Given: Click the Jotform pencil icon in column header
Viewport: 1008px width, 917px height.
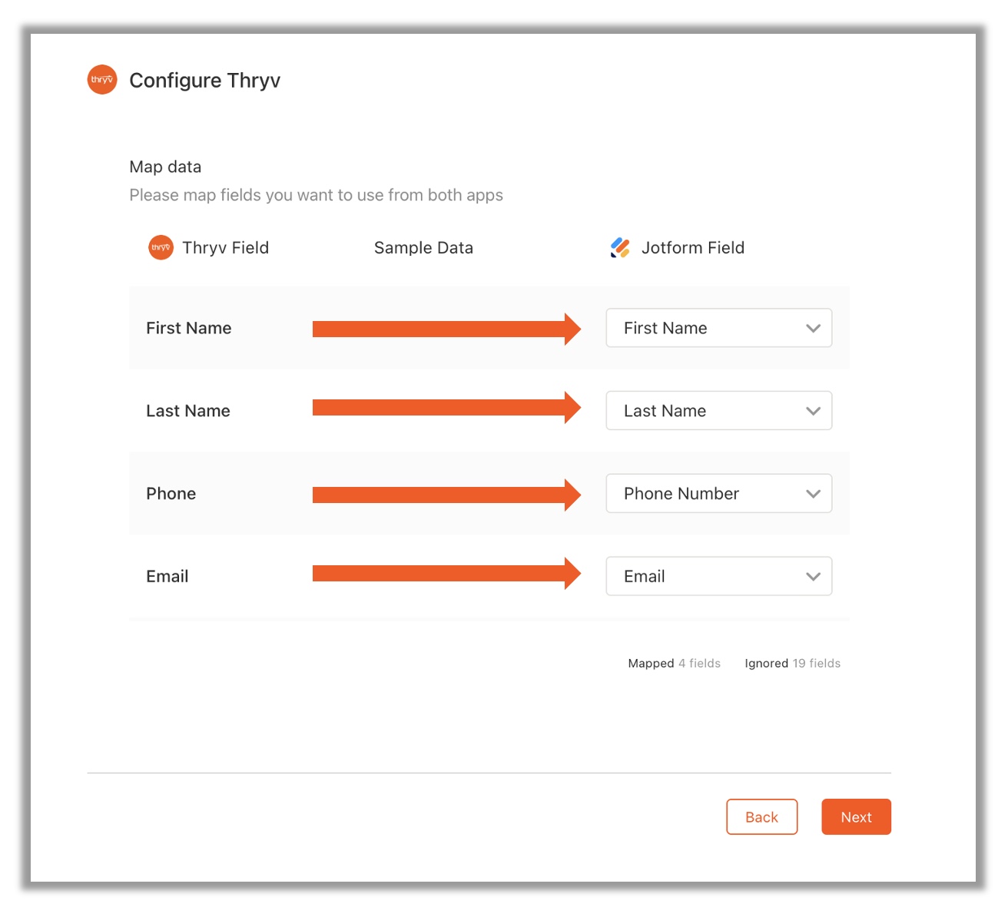Looking at the screenshot, I should click(620, 247).
